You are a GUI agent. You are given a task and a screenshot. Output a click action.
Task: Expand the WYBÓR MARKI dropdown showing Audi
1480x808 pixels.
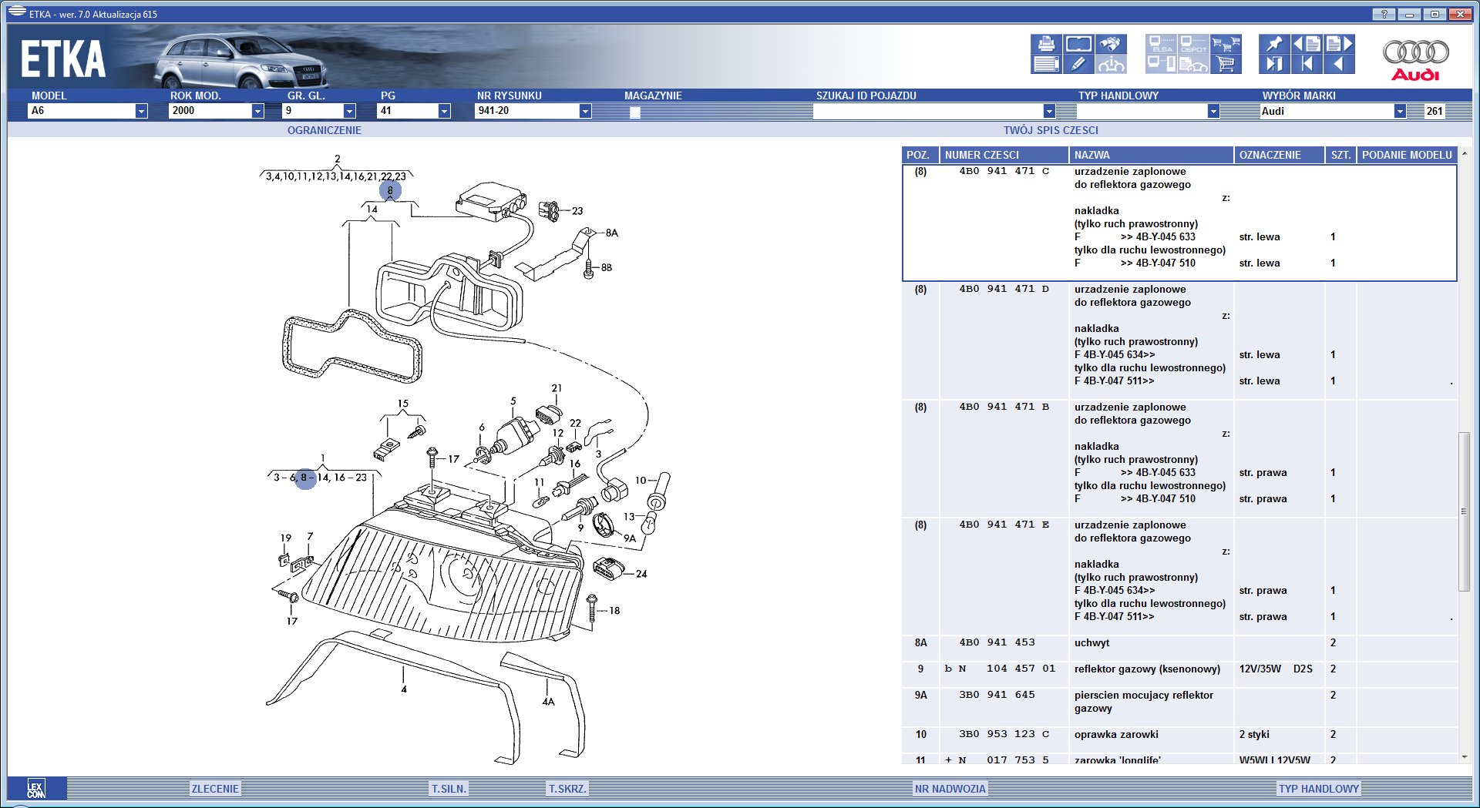pos(1400,111)
